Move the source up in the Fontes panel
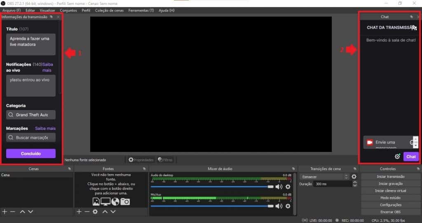This screenshot has width=422, height=223. coord(105,212)
